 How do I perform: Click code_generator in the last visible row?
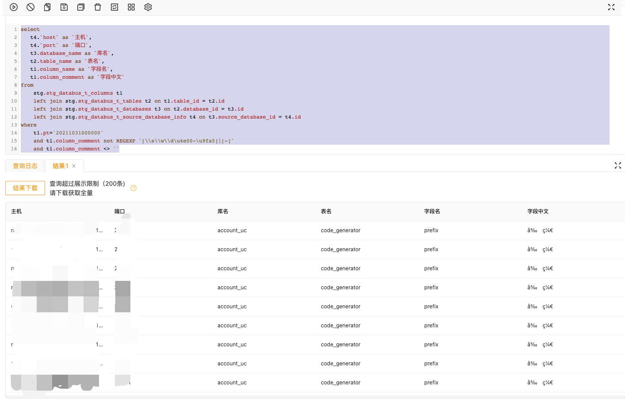click(341, 383)
